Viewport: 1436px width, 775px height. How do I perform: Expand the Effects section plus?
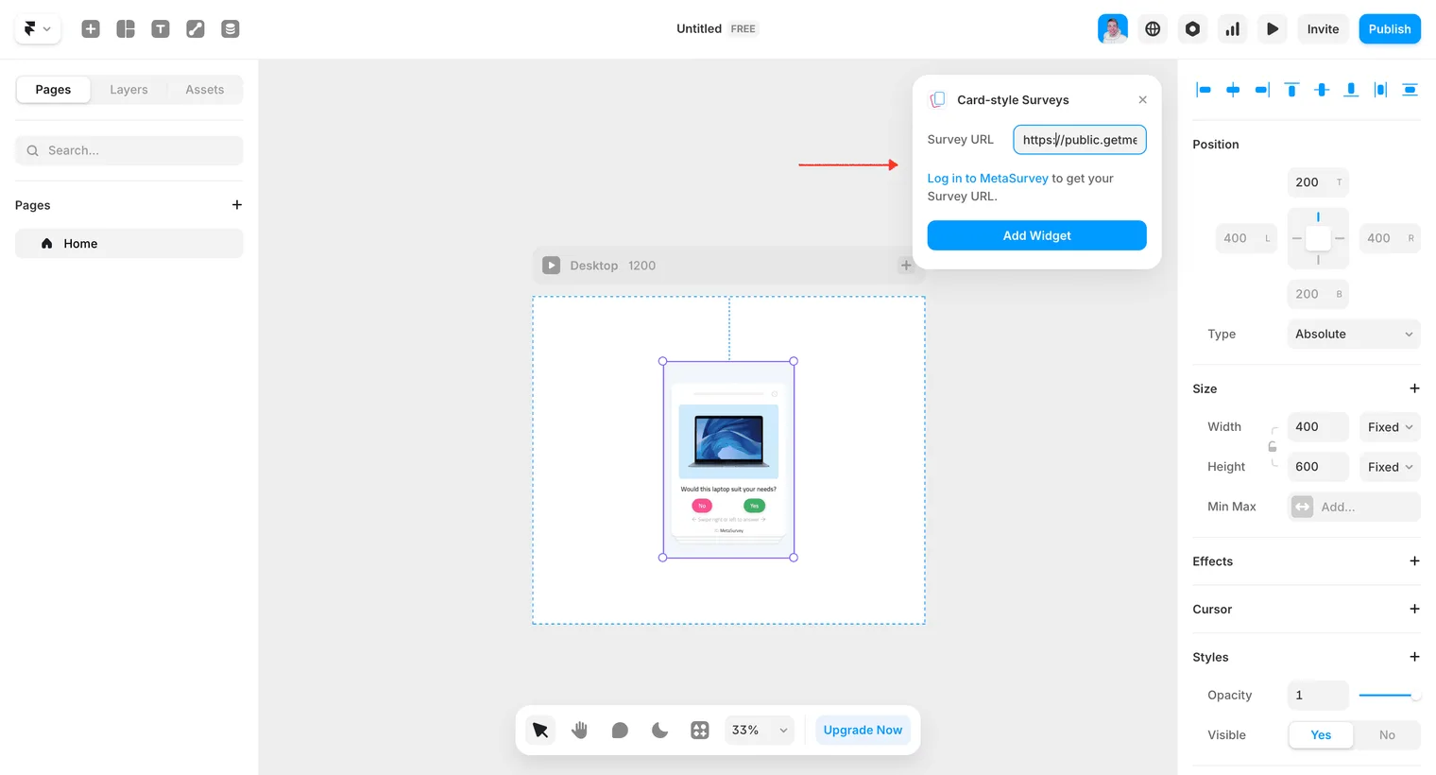click(1414, 561)
